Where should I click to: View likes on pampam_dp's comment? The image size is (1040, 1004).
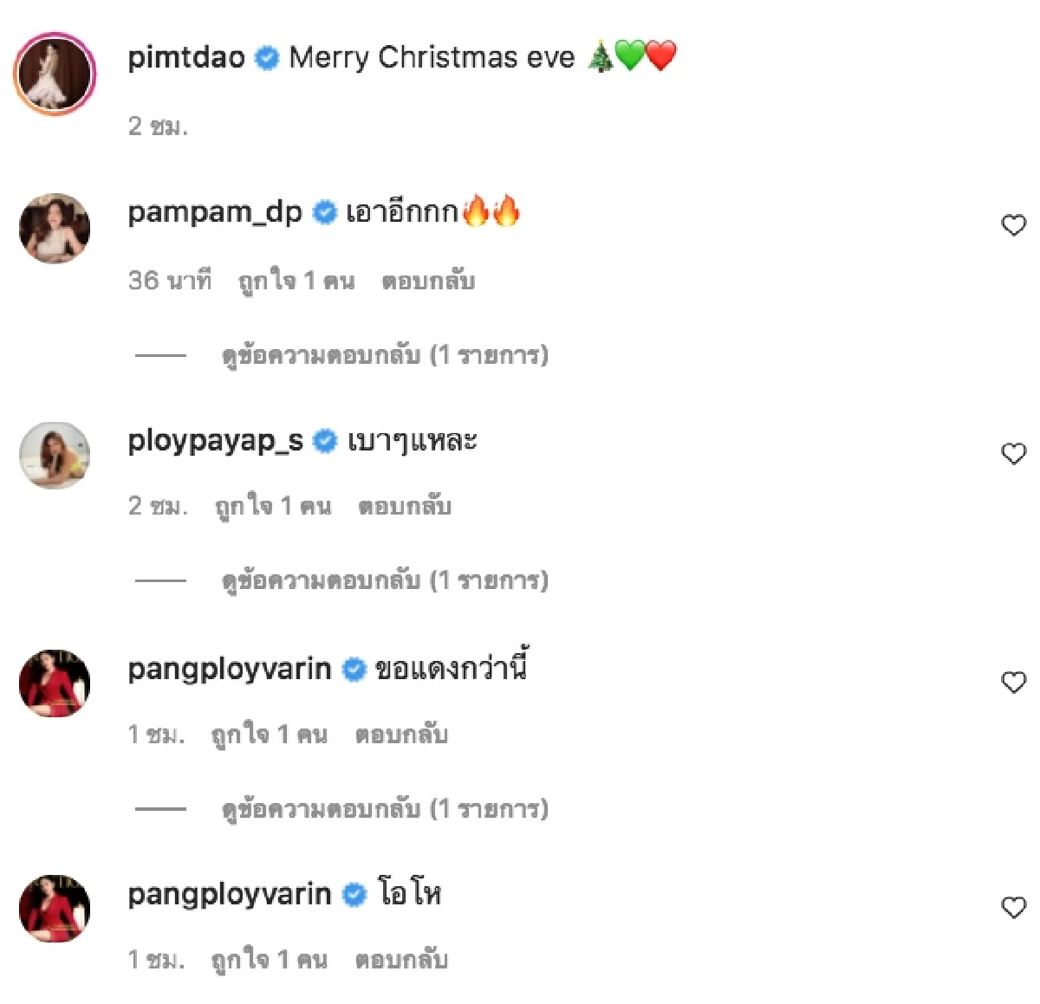click(296, 281)
